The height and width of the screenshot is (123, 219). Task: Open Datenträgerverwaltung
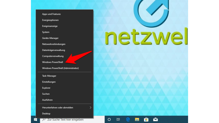65,50
